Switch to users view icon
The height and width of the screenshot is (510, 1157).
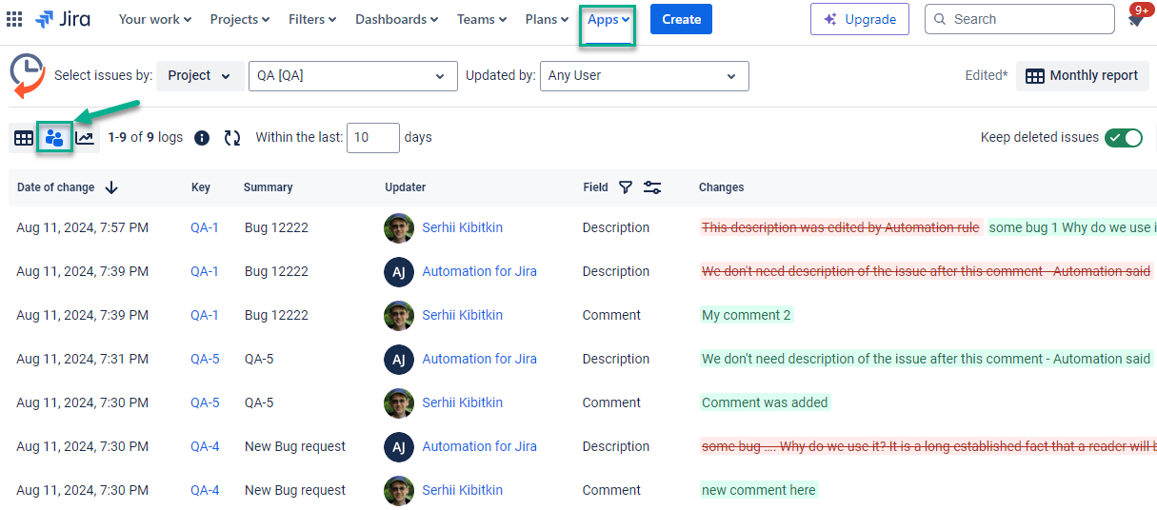pos(54,138)
